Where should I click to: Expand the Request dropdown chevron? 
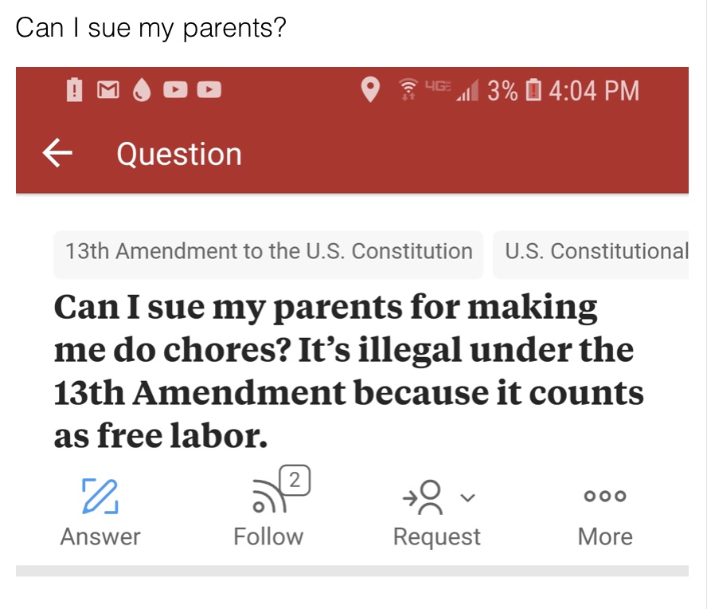pyautogui.click(x=468, y=497)
